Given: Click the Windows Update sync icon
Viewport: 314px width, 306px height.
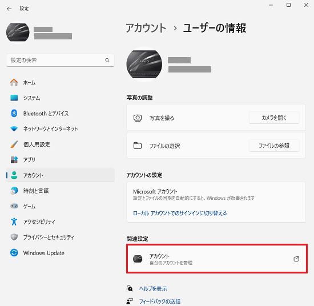Looking at the screenshot, I should 14,253.
